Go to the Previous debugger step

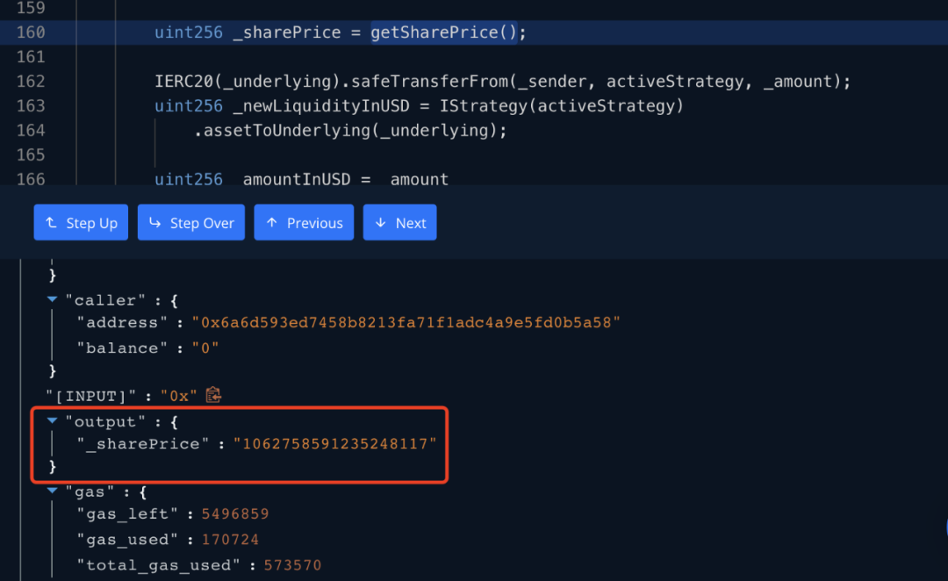(304, 223)
